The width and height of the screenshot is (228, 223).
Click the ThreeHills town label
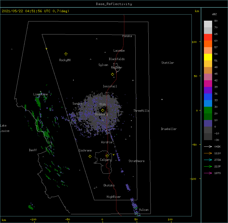click(x=141, y=111)
